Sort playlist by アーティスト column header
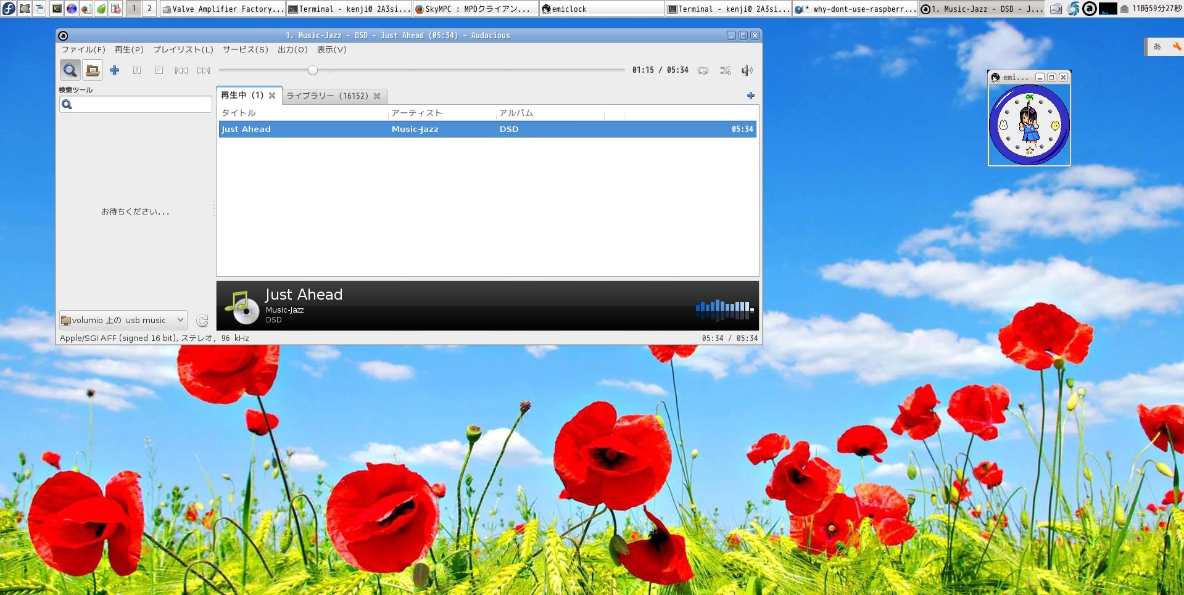Screen dimensions: 1184x595 (x=416, y=113)
